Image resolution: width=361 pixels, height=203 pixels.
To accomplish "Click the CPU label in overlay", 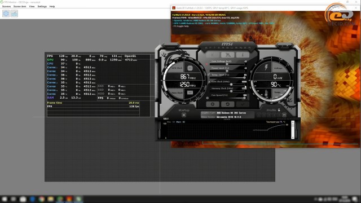I will [50, 64].
